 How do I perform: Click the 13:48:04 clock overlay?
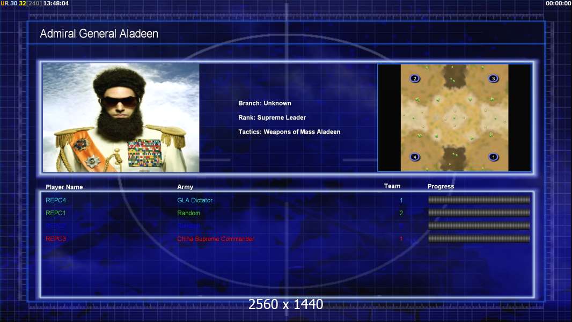pyautogui.click(x=56, y=3)
